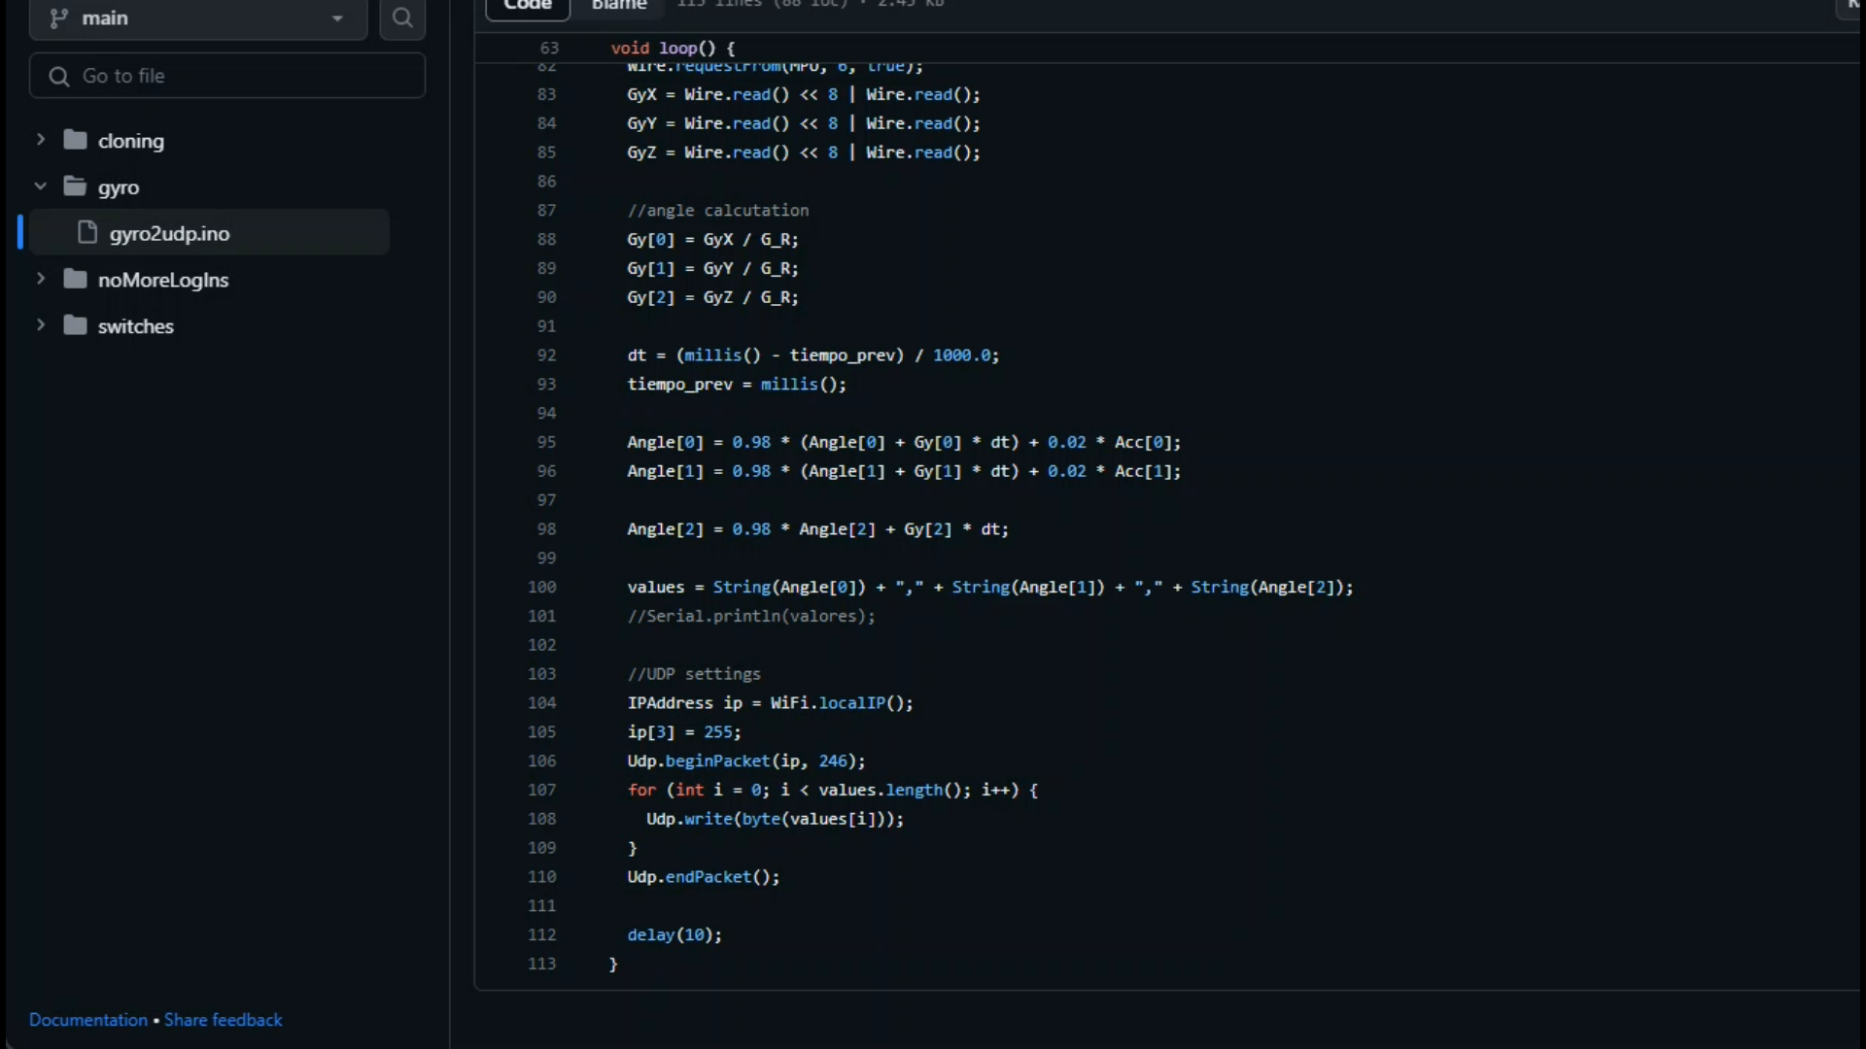Click the sticky void loop() header line
Screen dimensions: 1866x1049
pos(673,48)
